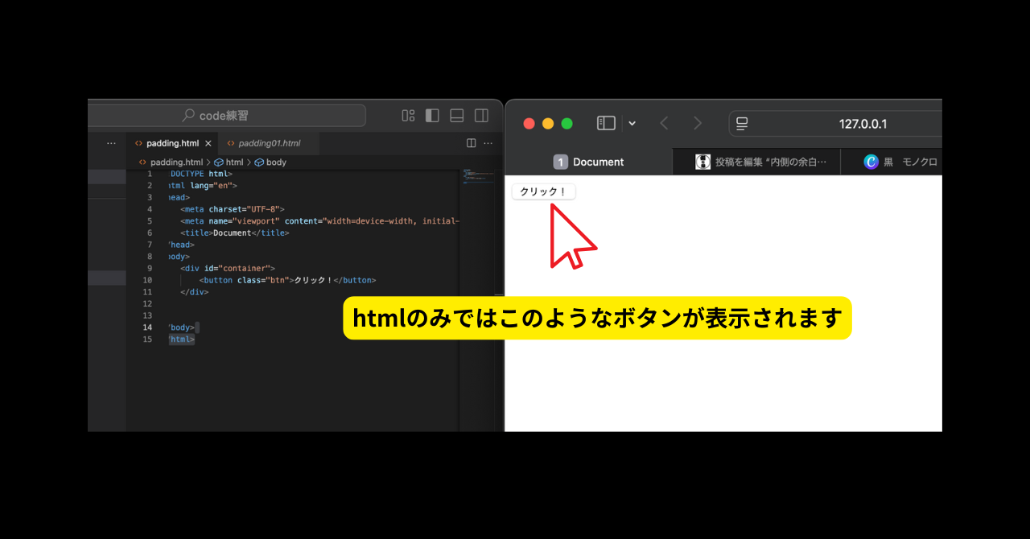Close the padding.html editor tab
The height and width of the screenshot is (539, 1030).
[x=208, y=143]
